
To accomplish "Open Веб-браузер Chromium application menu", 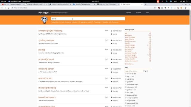I will coord(19,1).
